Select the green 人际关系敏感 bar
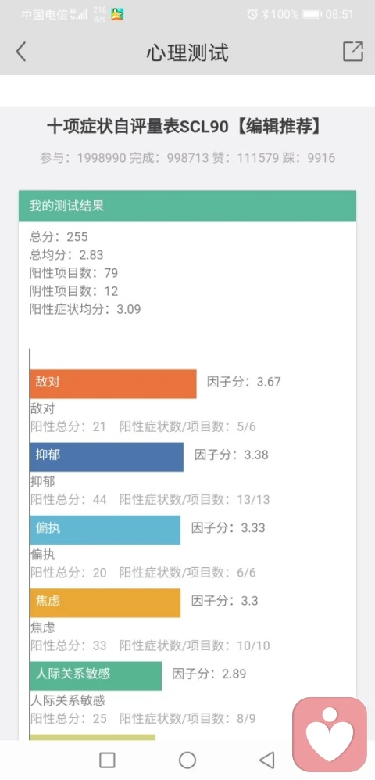The height and width of the screenshot is (780, 375). pyautogui.click(x=96, y=675)
